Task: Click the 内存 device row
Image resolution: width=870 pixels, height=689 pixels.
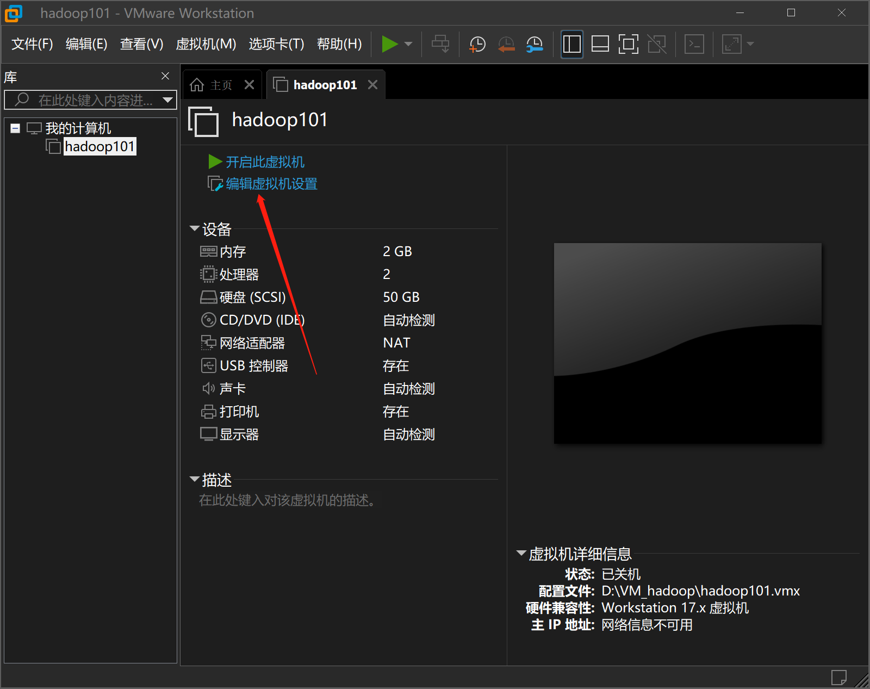Action: point(348,252)
